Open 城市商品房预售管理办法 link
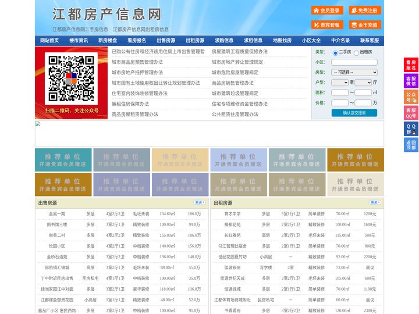419x314 pixels. pos(137,62)
